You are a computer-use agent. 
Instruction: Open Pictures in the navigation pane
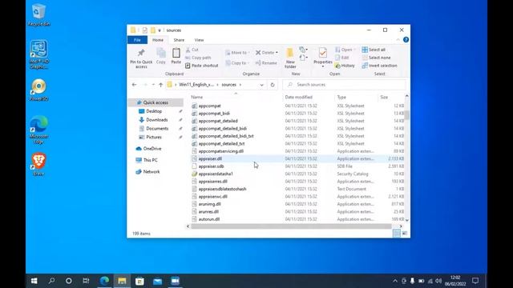pyautogui.click(x=154, y=137)
